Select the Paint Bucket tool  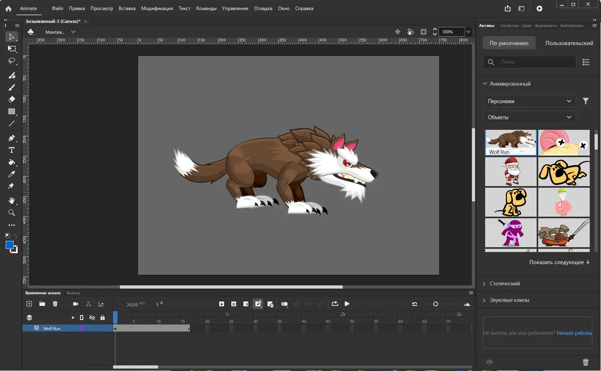[x=12, y=162]
